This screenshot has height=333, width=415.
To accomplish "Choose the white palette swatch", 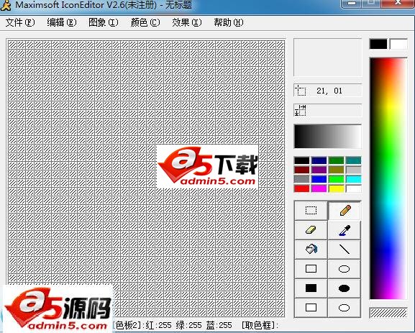I will coord(353,188).
